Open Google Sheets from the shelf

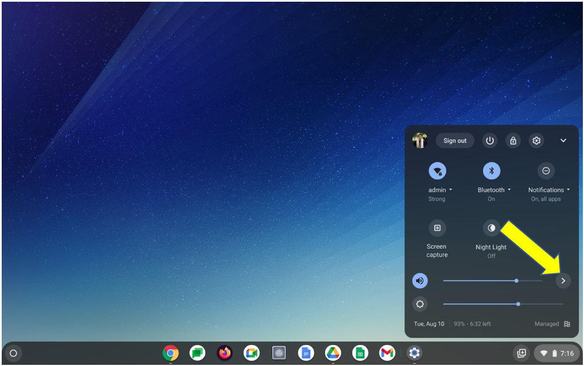(360, 353)
